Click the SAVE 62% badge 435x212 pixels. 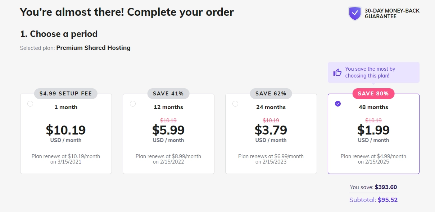pyautogui.click(x=271, y=93)
